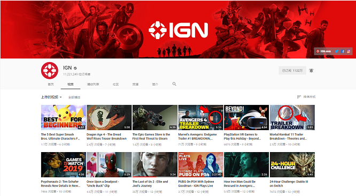
Task: Open IGN.com link in banner
Action: click(324, 51)
